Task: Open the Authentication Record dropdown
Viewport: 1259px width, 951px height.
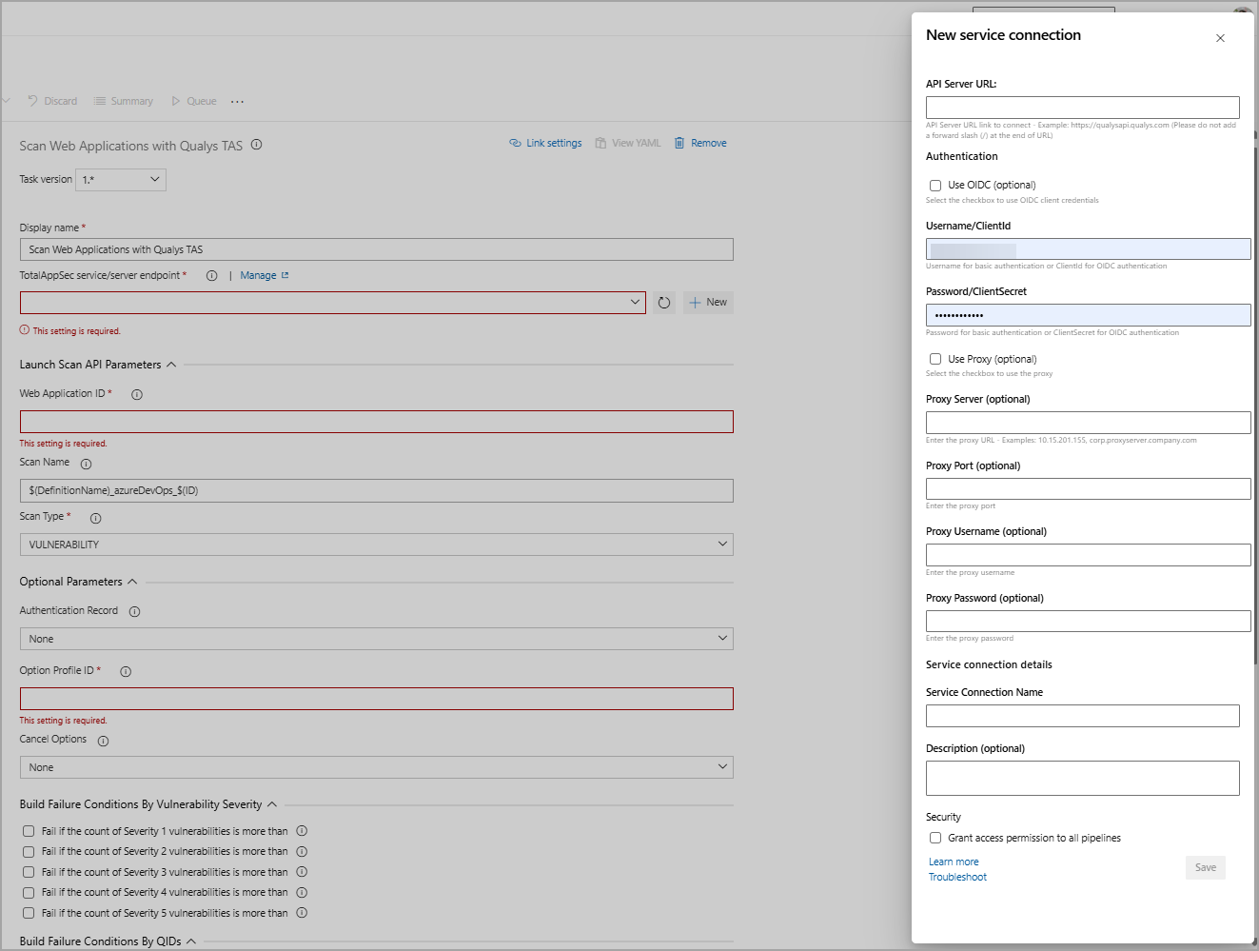Action: point(376,639)
